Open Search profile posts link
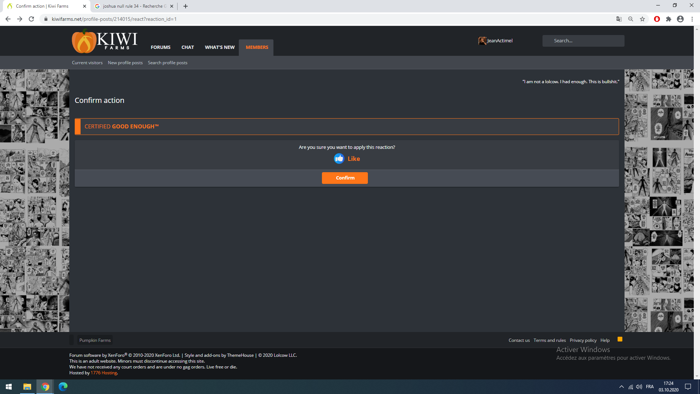 167,63
